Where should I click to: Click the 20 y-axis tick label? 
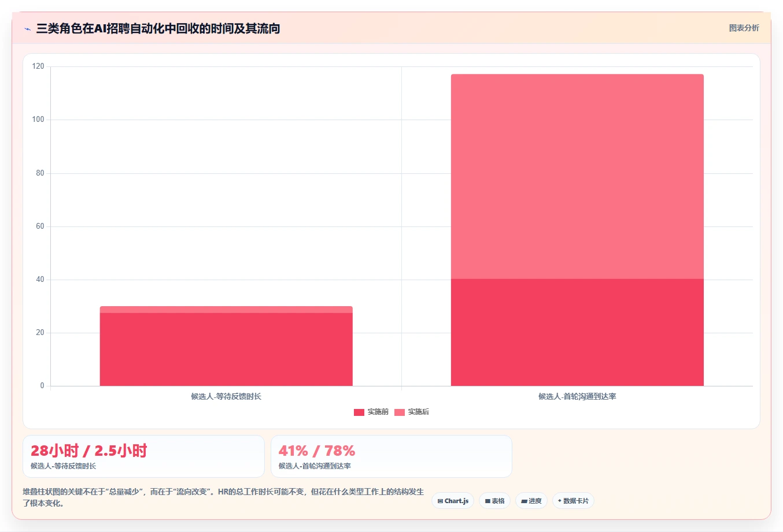40,332
